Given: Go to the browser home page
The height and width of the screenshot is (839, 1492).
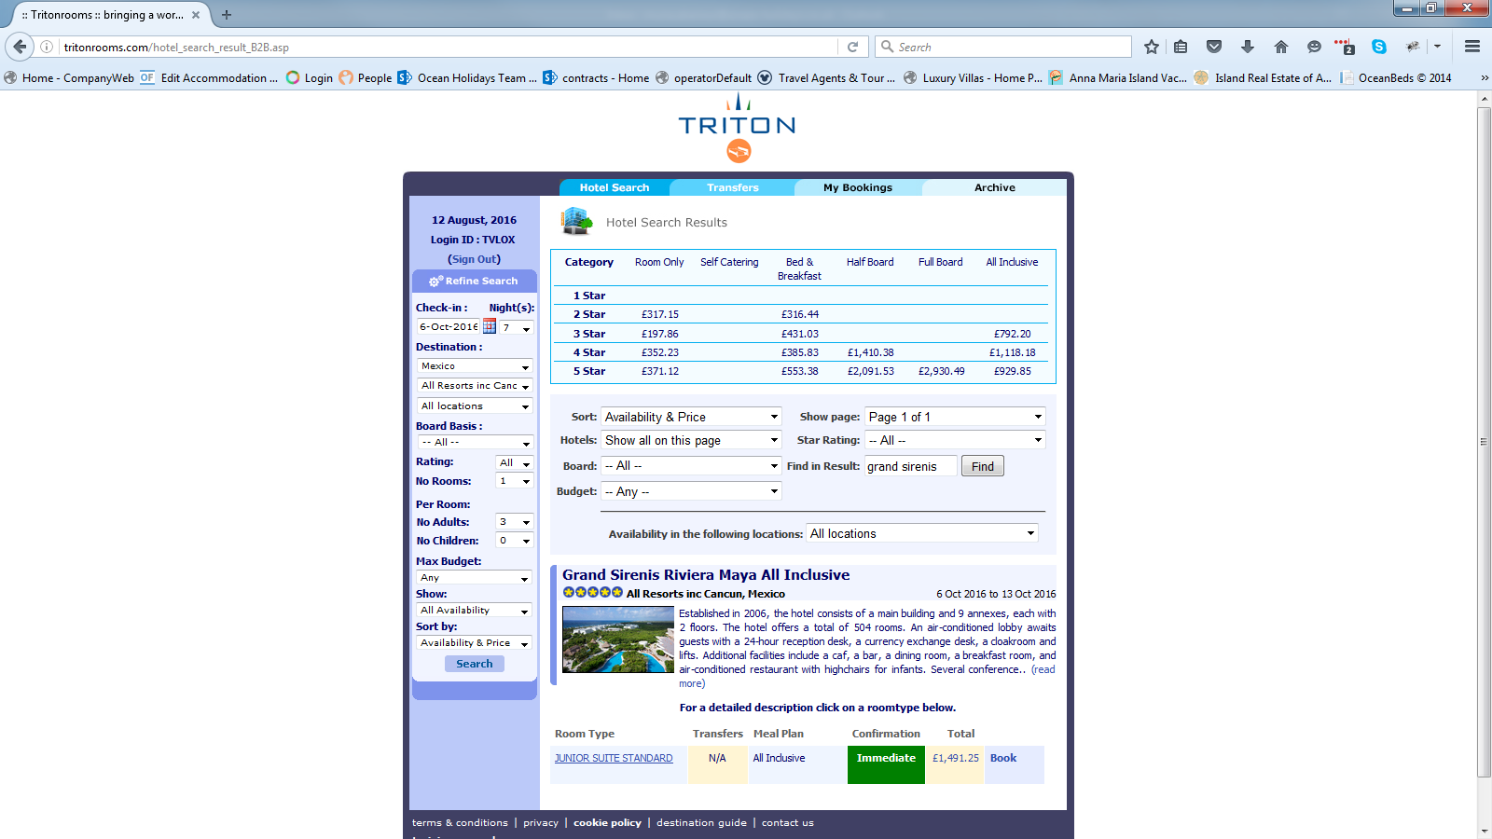Looking at the screenshot, I should [x=1281, y=47].
